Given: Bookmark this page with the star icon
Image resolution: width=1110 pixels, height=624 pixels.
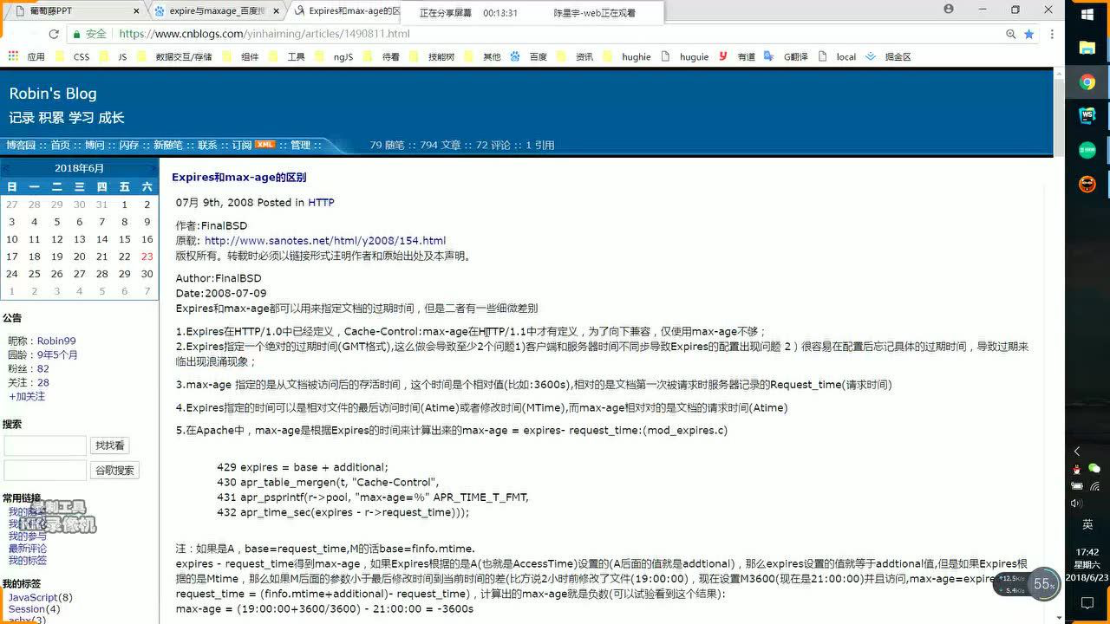Looking at the screenshot, I should pos(1029,34).
